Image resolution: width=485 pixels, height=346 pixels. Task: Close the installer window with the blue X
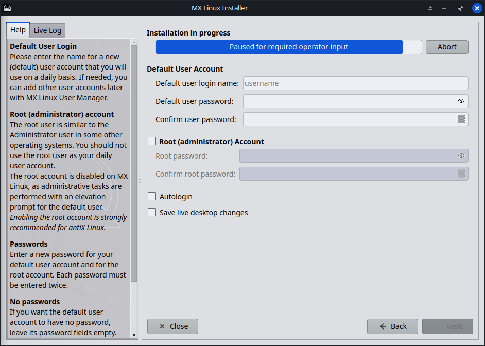click(x=476, y=8)
